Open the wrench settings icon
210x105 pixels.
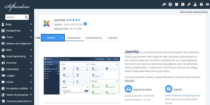tap(189, 4)
